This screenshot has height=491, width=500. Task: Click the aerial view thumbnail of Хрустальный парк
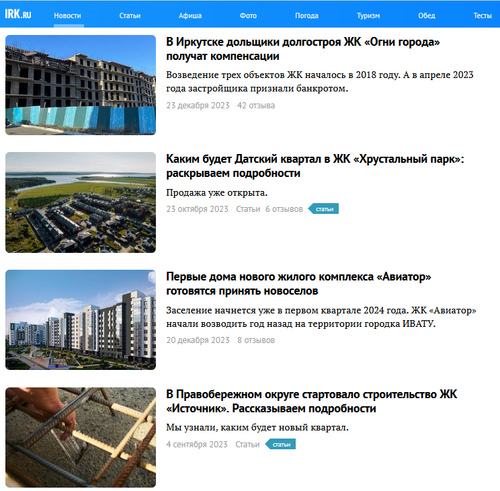coord(81,202)
